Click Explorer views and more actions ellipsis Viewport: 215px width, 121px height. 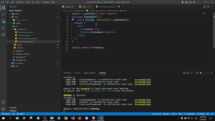tap(57, 7)
